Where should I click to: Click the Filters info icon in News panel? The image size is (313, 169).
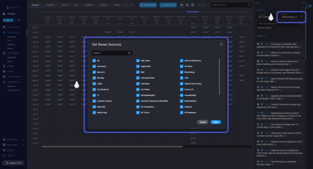[263, 10]
